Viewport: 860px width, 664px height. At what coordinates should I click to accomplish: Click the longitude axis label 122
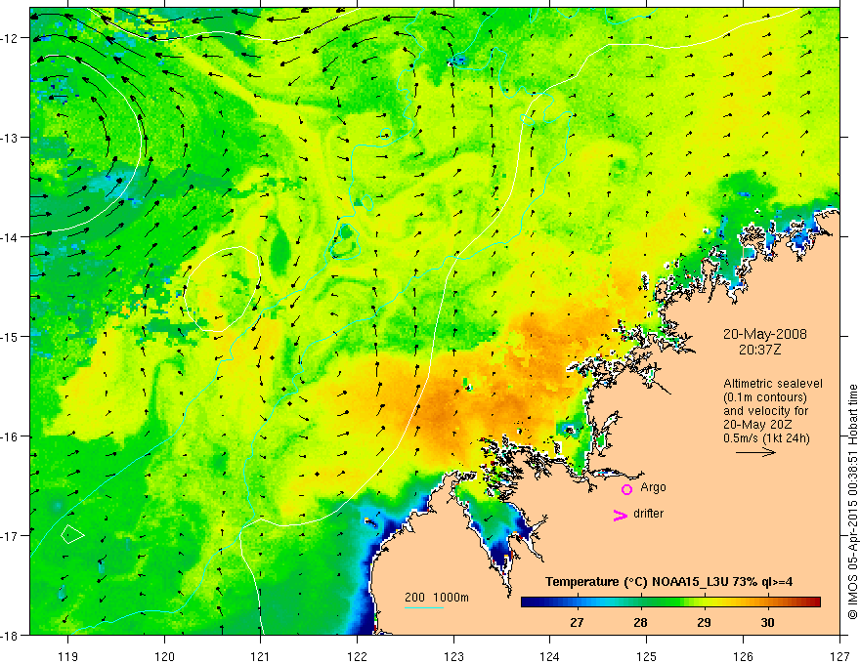(x=357, y=656)
